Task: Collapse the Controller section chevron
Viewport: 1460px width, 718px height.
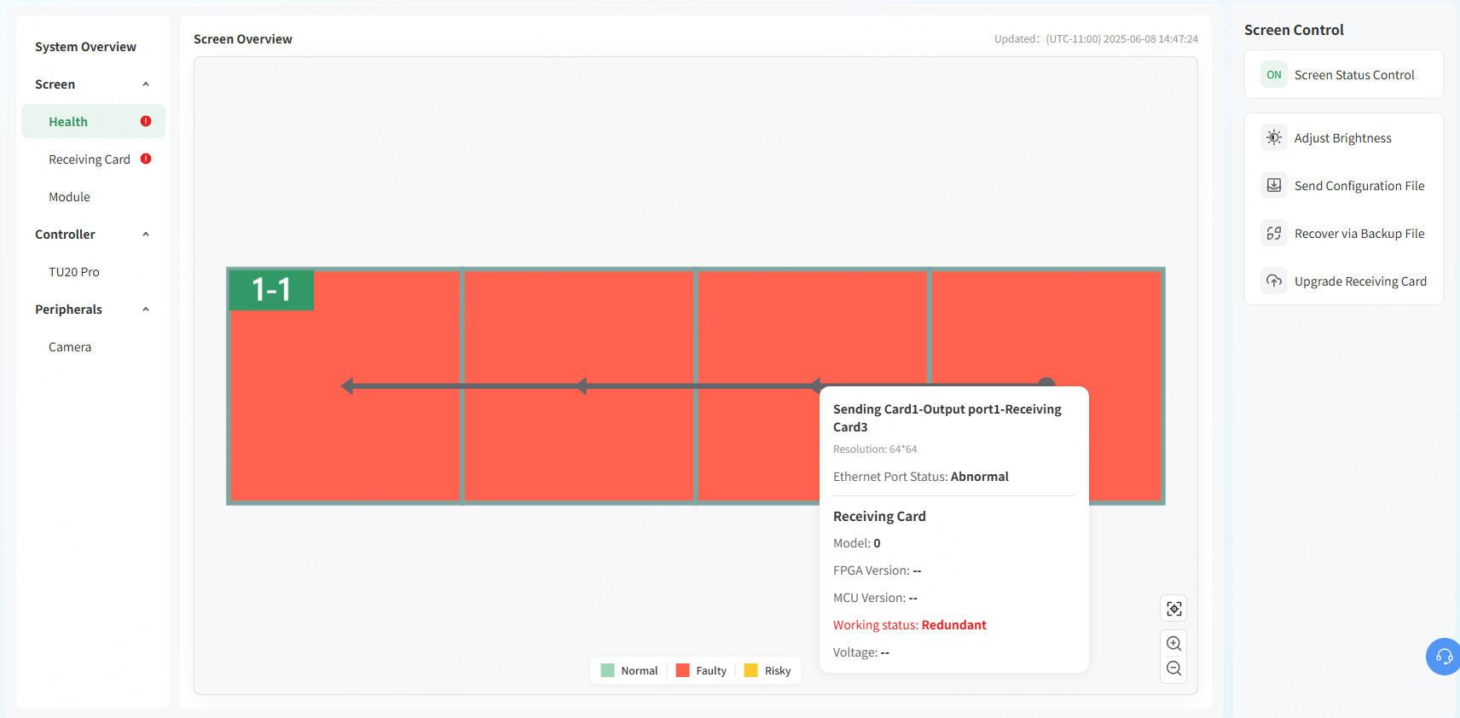Action: [x=146, y=234]
